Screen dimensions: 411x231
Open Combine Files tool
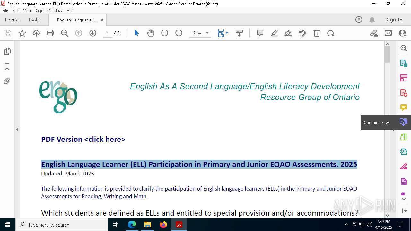404,122
